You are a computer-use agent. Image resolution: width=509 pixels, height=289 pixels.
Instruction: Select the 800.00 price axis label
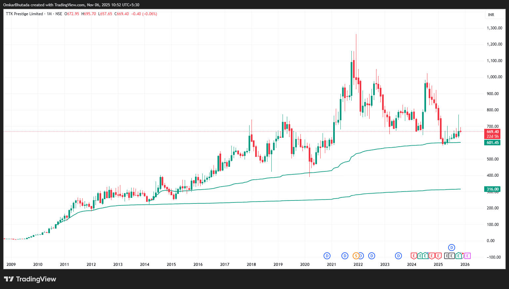493,110
